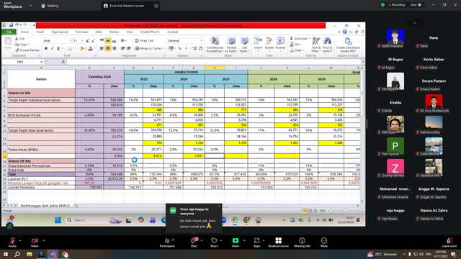Image resolution: width=461 pixels, height=259 pixels.
Task: Open the View layout menu in Zoom
Action: pyautogui.click(x=416, y=5)
